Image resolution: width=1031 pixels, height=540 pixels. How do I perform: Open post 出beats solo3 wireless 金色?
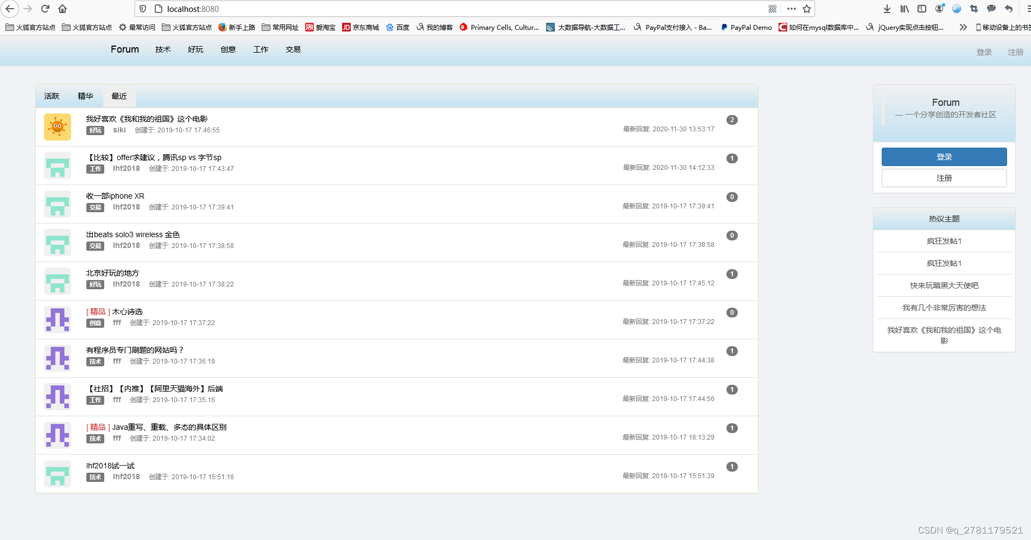(x=133, y=234)
